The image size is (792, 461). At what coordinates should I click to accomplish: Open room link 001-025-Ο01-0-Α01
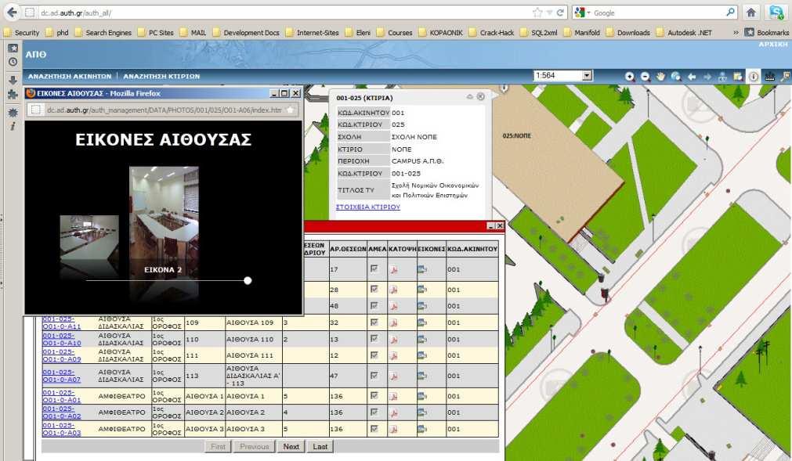click(x=62, y=396)
